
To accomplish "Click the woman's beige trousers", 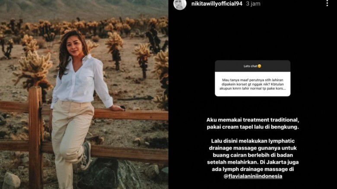I will coord(70,138).
